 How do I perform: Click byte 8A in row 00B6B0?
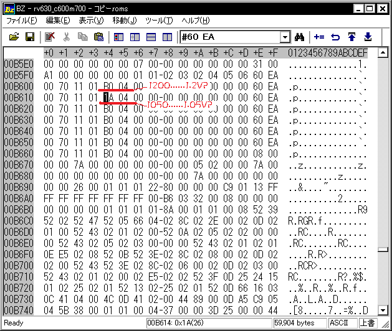(168, 210)
